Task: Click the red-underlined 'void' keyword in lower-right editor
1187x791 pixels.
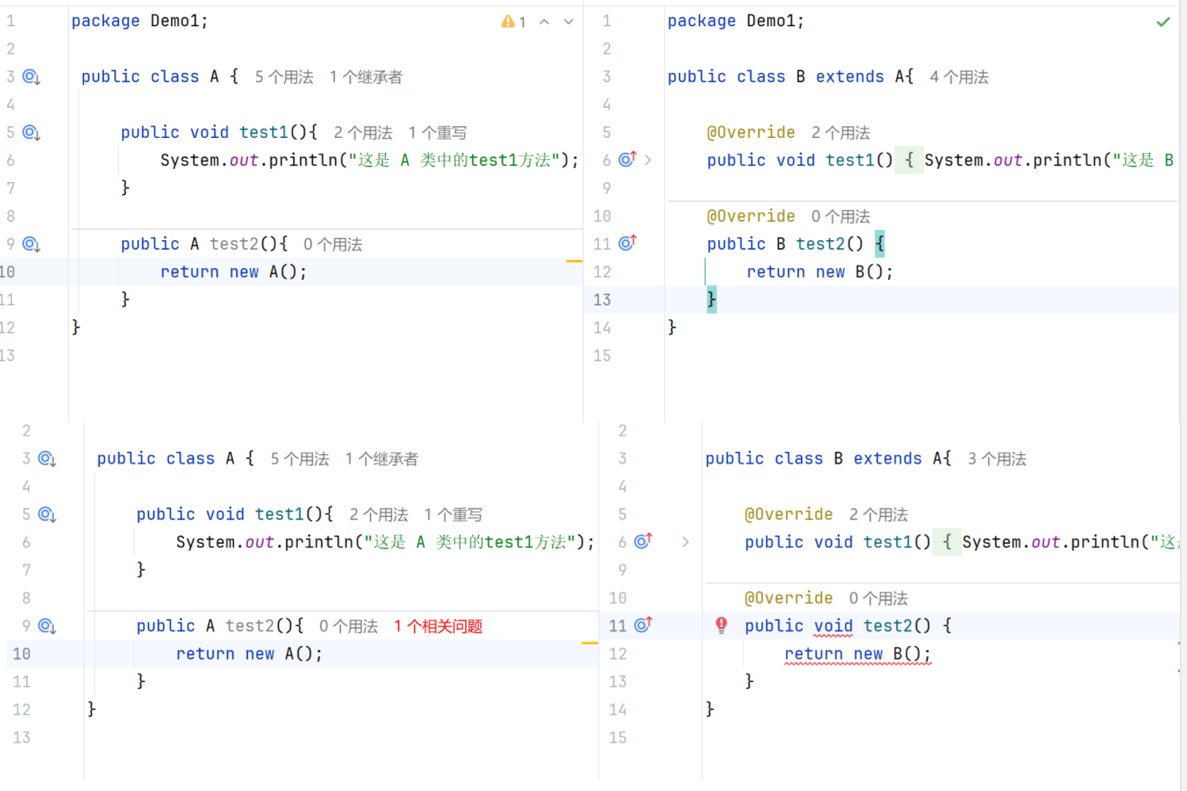Action: (833, 626)
